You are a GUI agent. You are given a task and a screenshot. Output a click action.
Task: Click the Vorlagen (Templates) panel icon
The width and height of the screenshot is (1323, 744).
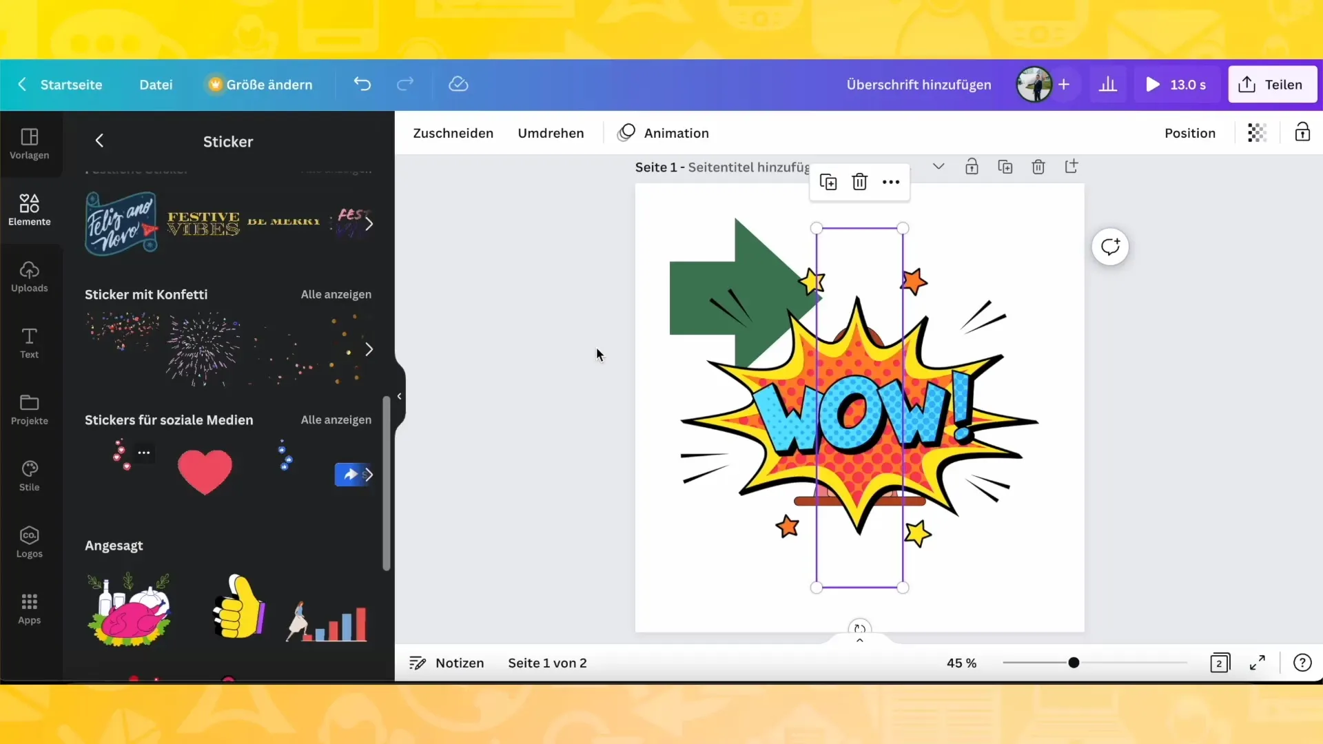[x=29, y=143]
